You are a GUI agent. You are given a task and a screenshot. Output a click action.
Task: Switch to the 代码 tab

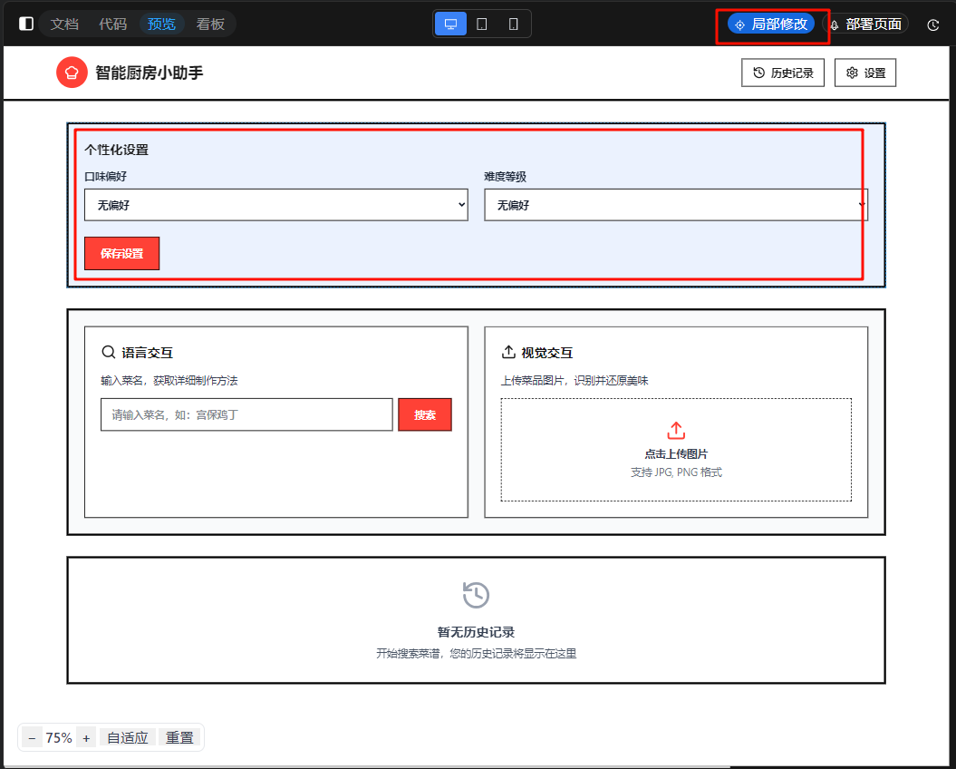click(113, 24)
